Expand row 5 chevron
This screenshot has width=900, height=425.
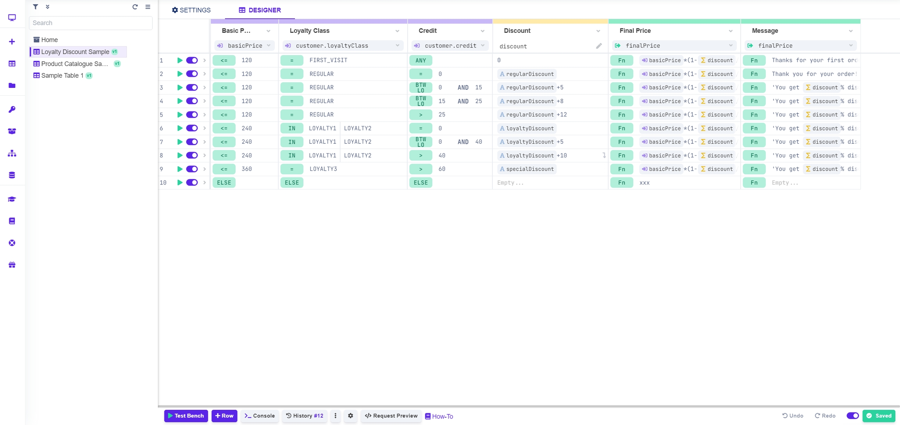pyautogui.click(x=204, y=115)
